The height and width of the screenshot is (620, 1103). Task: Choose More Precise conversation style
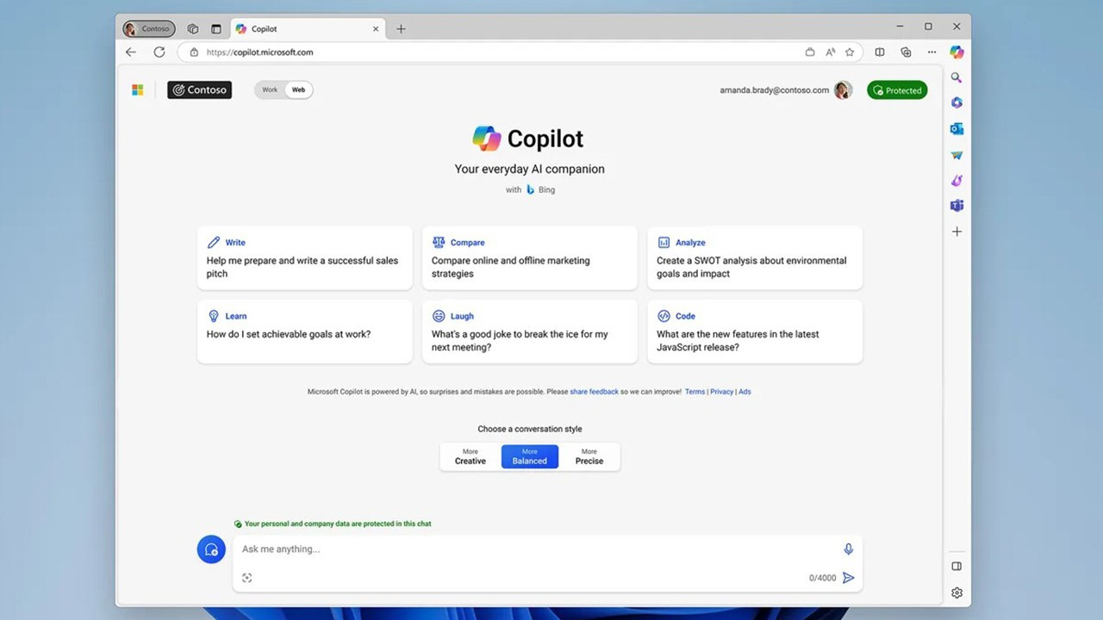pyautogui.click(x=589, y=456)
